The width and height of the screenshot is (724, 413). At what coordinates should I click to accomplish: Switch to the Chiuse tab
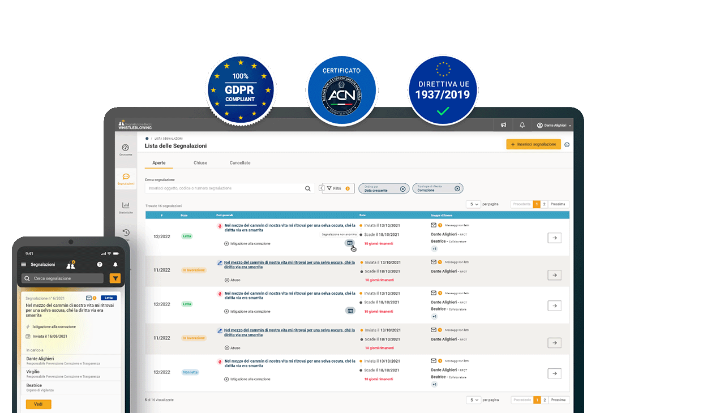(200, 163)
